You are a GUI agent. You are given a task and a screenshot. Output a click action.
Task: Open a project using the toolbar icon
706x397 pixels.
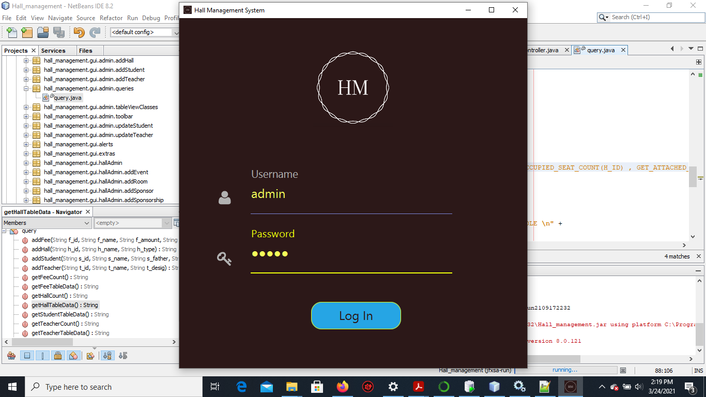[43, 32]
